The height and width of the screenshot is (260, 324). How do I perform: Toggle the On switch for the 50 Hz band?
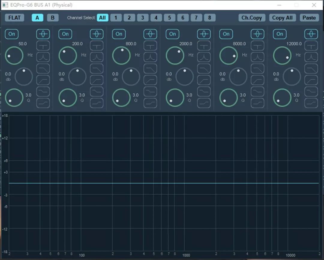tap(12, 34)
